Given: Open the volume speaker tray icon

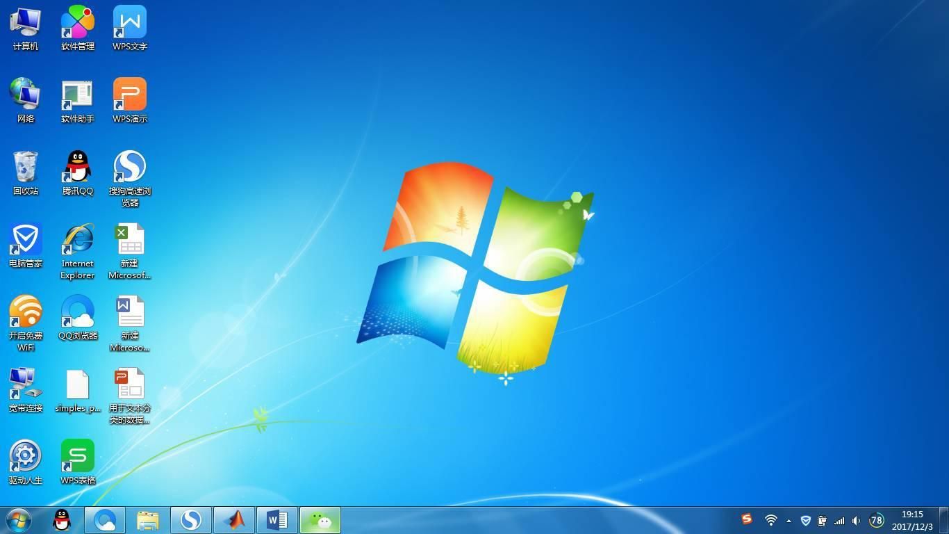Looking at the screenshot, I should pos(857,520).
